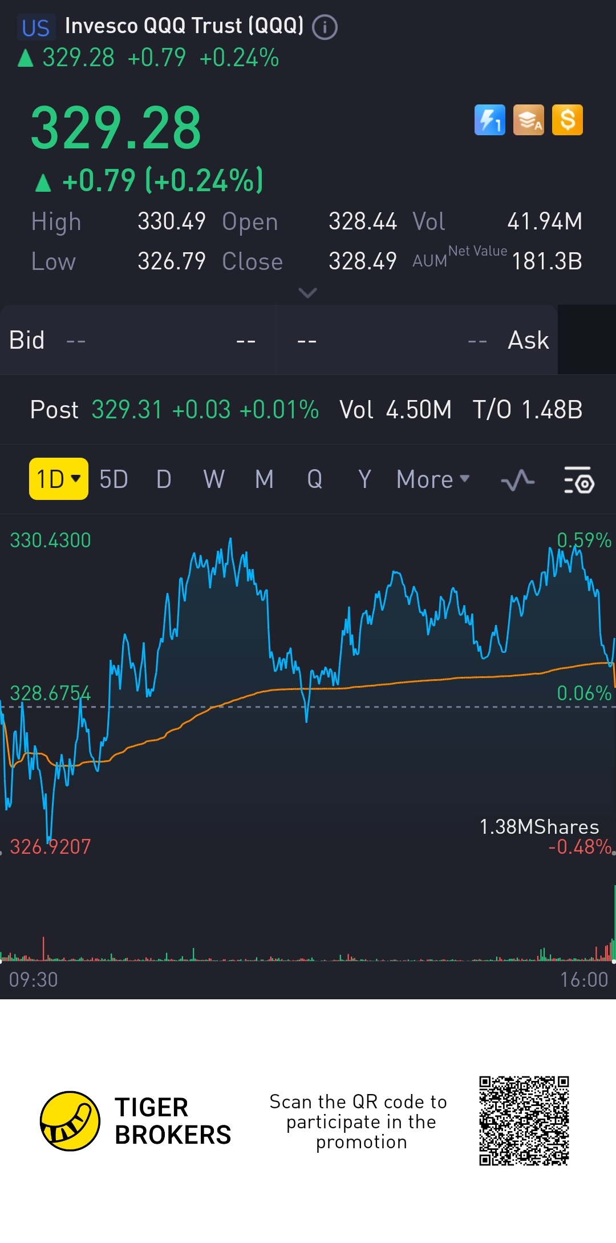Tap the Tiger Brokers logo
616x1243 pixels.
pos(70,1121)
